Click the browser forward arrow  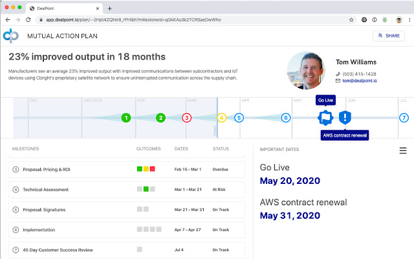click(17, 20)
